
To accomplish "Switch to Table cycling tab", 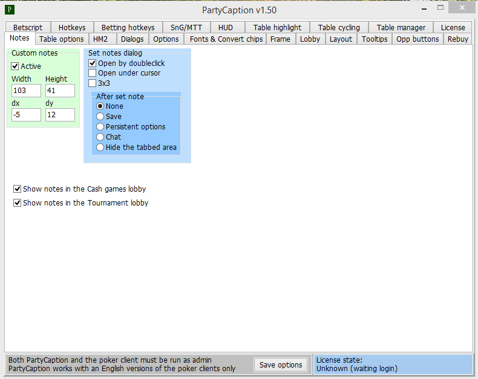I will pyautogui.click(x=339, y=27).
